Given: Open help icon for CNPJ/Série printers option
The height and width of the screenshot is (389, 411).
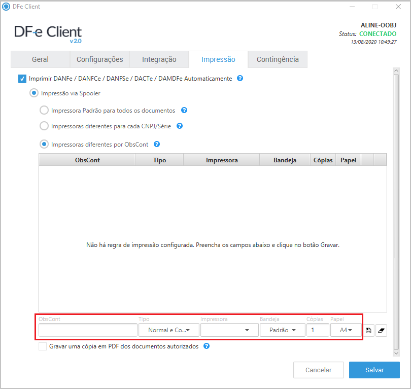Looking at the screenshot, I should tap(180, 126).
